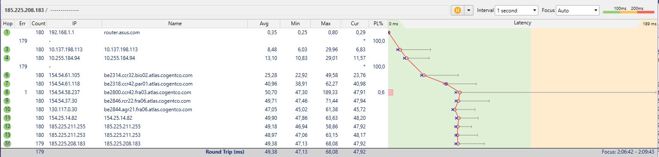
Task: Click be2846.rcr22.fra06.atlas.cogentco.com hostname
Action: coord(147,101)
